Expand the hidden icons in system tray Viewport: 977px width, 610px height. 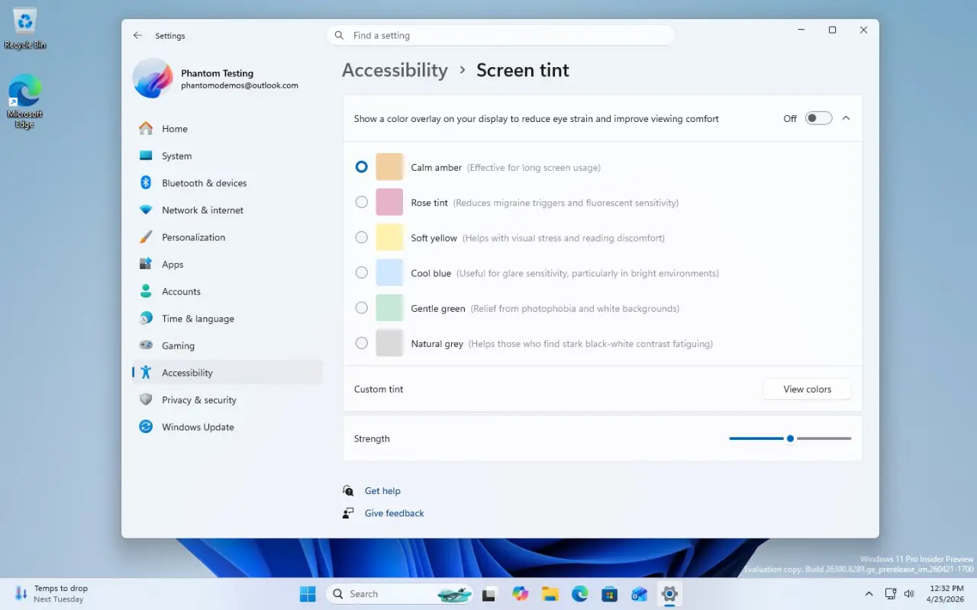869,593
